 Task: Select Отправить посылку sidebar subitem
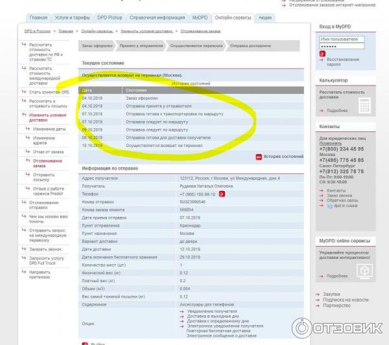point(43,177)
